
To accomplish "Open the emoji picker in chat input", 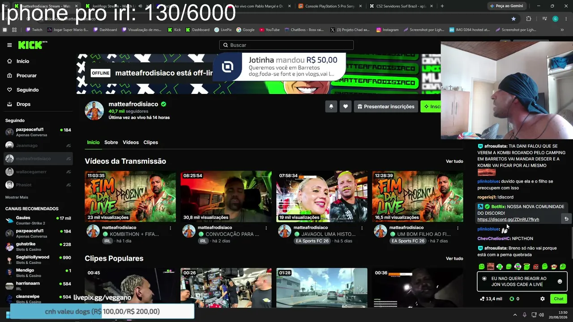I will point(560,281).
